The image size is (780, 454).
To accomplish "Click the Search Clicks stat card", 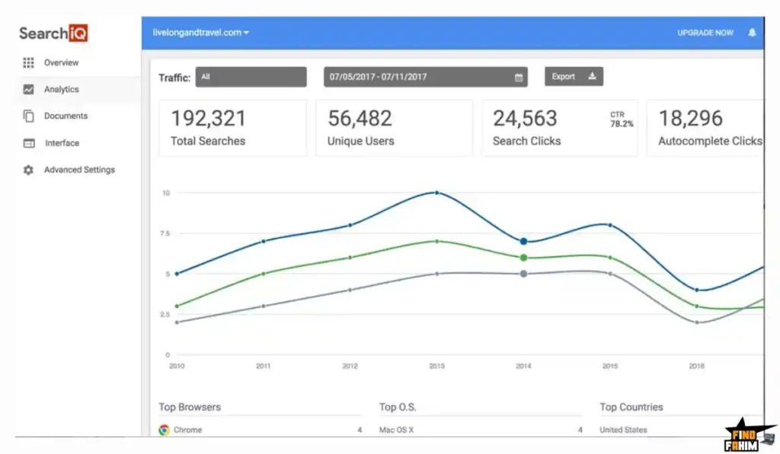I will pyautogui.click(x=559, y=128).
